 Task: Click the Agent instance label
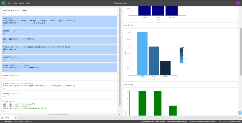pos(203,121)
